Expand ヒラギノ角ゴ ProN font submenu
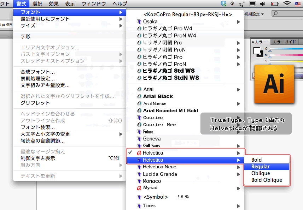 click(185, 64)
